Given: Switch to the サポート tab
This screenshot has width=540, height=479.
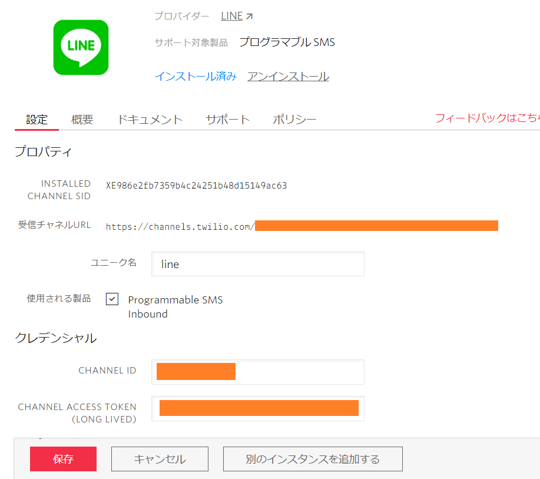Looking at the screenshot, I should coord(228,118).
